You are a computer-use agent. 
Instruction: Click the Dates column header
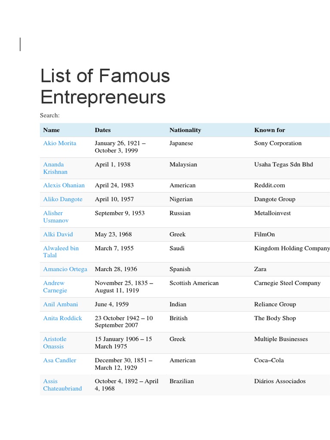(103, 130)
